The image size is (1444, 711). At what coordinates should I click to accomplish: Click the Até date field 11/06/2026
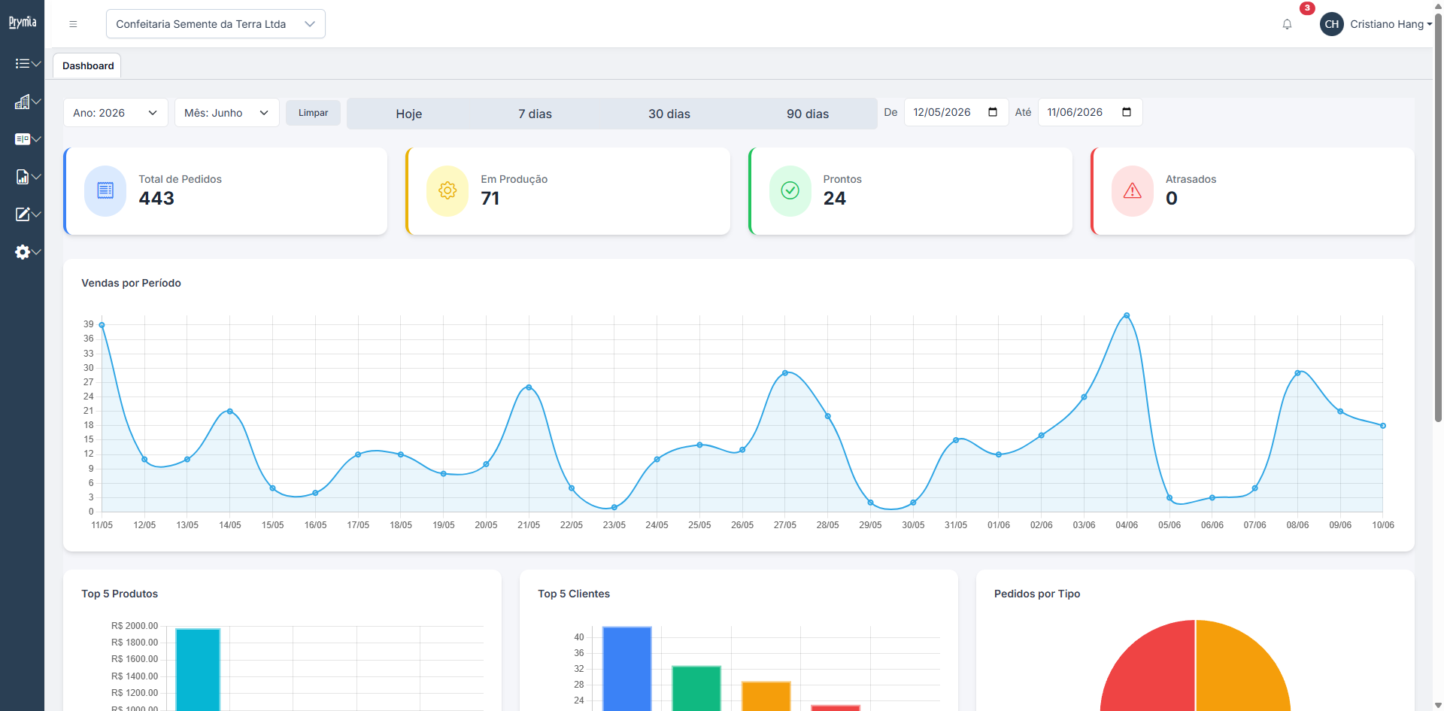(1090, 112)
